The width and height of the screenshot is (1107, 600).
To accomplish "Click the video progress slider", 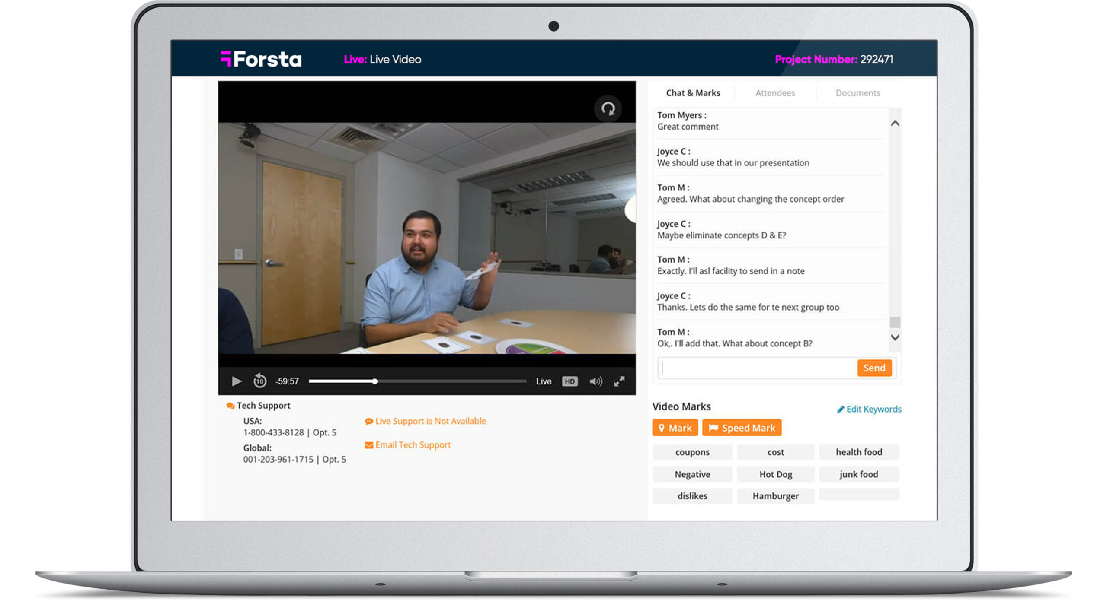I will [417, 381].
